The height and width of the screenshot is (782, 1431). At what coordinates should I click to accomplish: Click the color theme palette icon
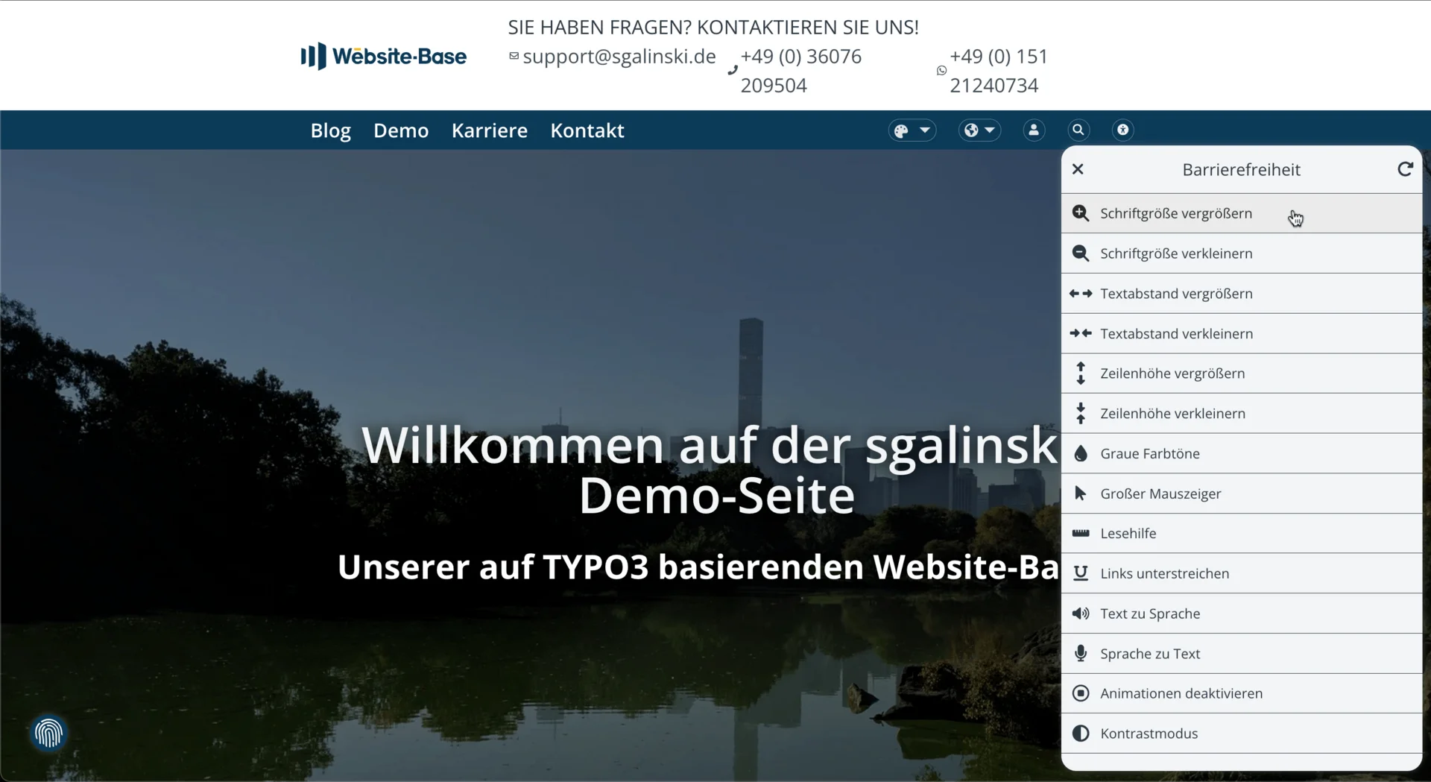coord(903,130)
